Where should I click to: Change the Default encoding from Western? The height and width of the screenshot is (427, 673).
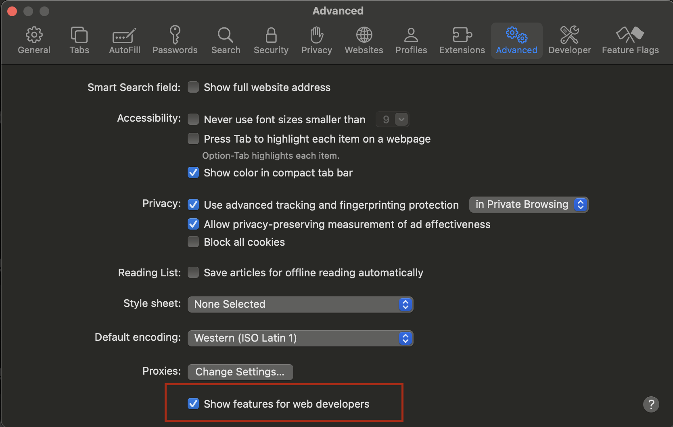pyautogui.click(x=300, y=338)
